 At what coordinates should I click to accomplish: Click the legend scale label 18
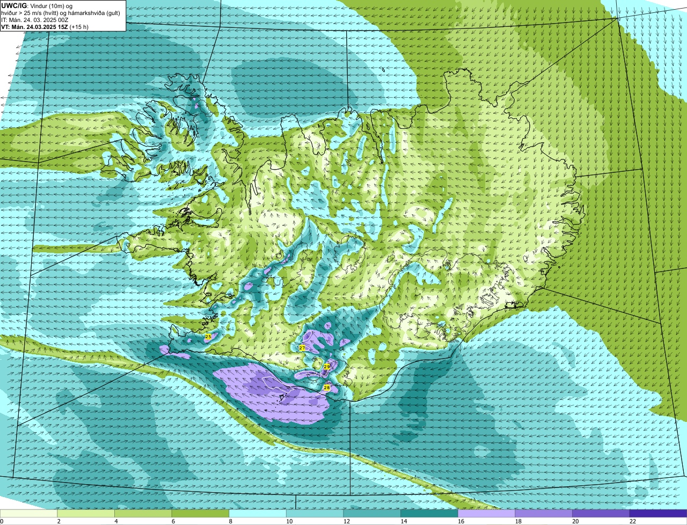click(518, 521)
